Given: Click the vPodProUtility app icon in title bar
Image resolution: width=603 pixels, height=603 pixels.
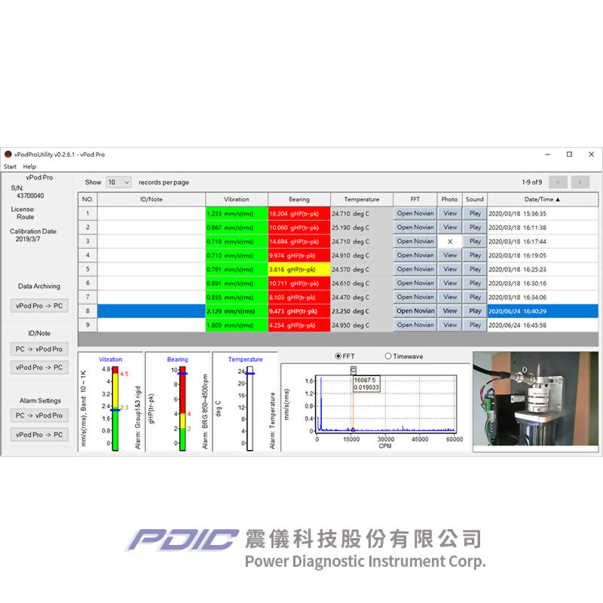Looking at the screenshot, I should click(8, 155).
